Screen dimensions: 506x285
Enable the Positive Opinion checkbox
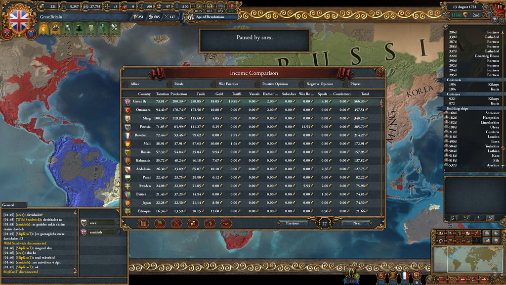(x=257, y=84)
